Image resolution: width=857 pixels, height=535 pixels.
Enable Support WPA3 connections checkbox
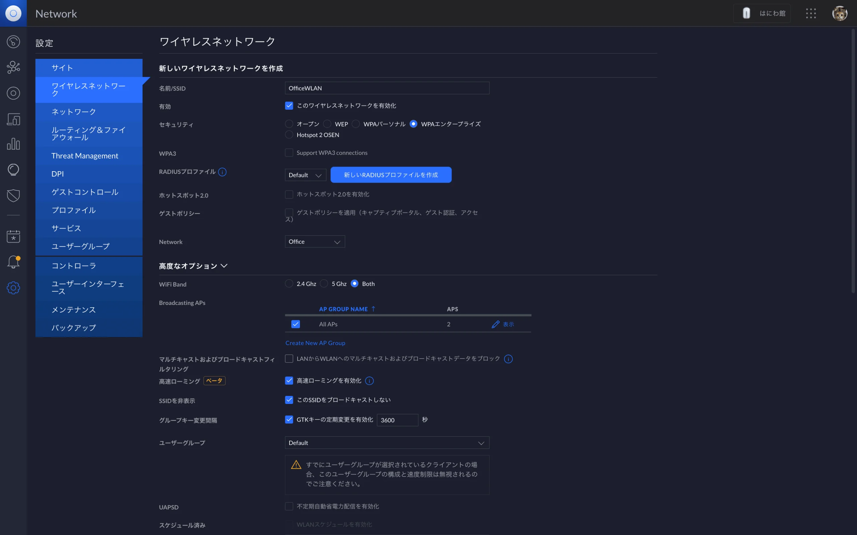point(289,153)
